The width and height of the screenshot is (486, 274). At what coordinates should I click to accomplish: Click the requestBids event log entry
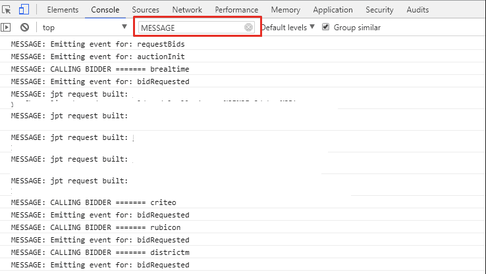tap(97, 44)
